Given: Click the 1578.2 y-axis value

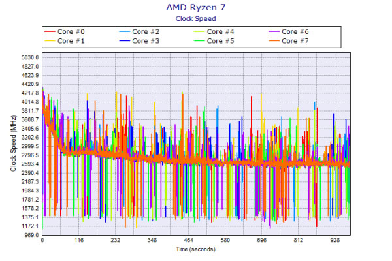Looking at the screenshot, I should coord(30,208).
